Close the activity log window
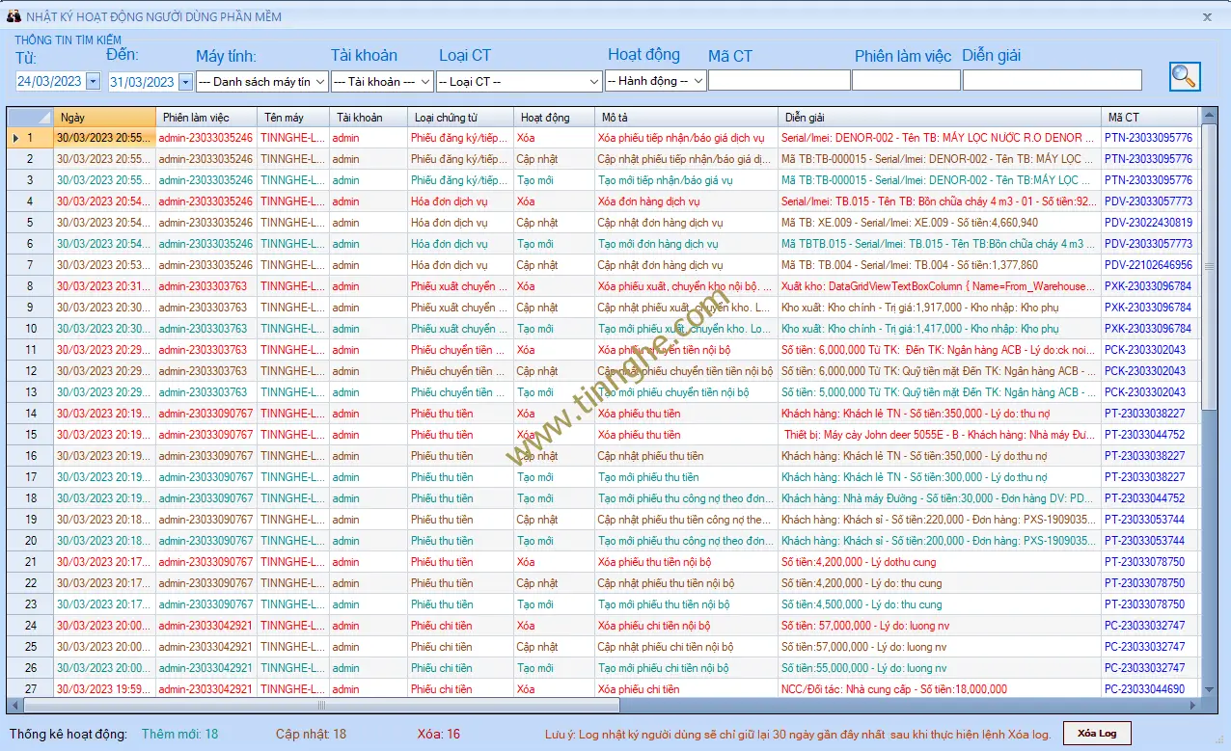This screenshot has height=751, width=1231. point(1207,16)
